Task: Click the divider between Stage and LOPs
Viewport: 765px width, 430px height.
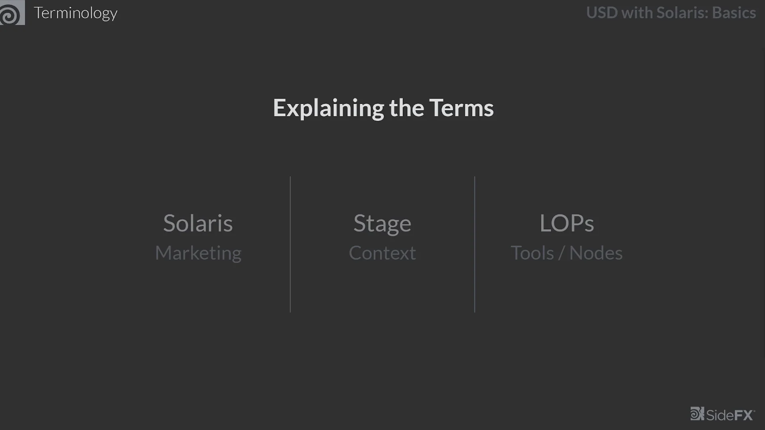Action: click(475, 244)
